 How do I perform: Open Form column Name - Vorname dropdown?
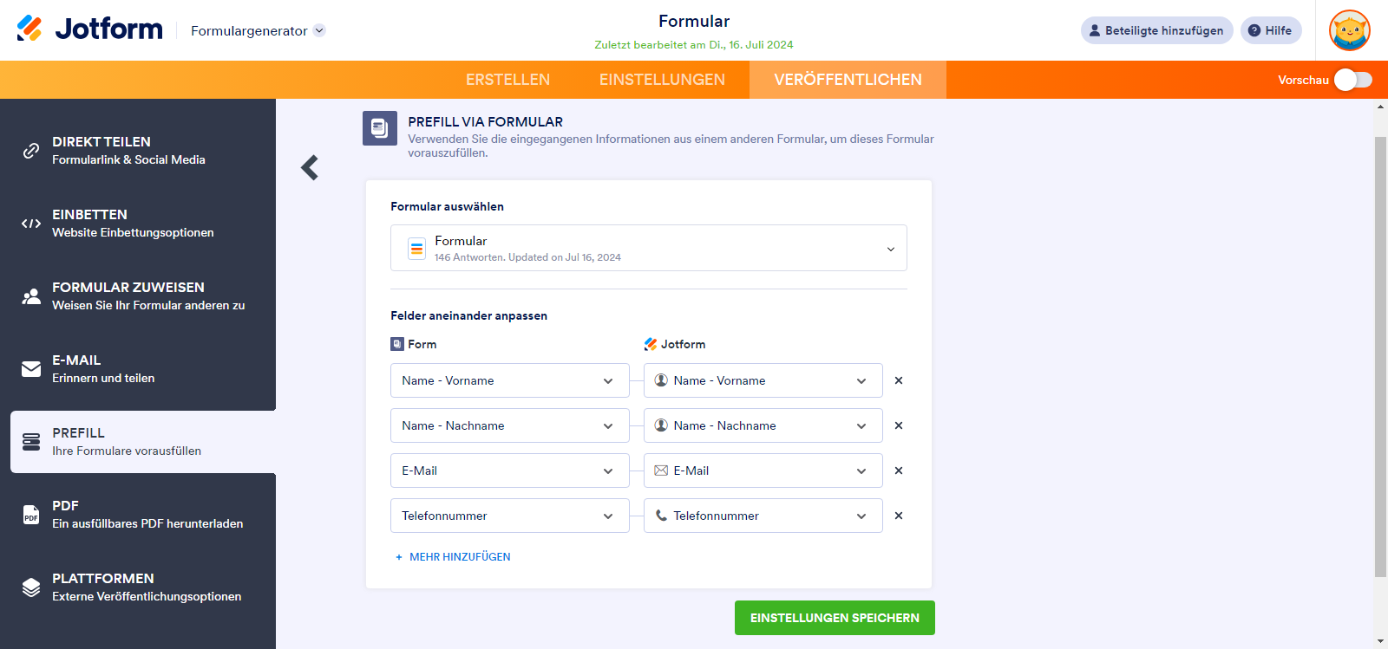tap(510, 380)
